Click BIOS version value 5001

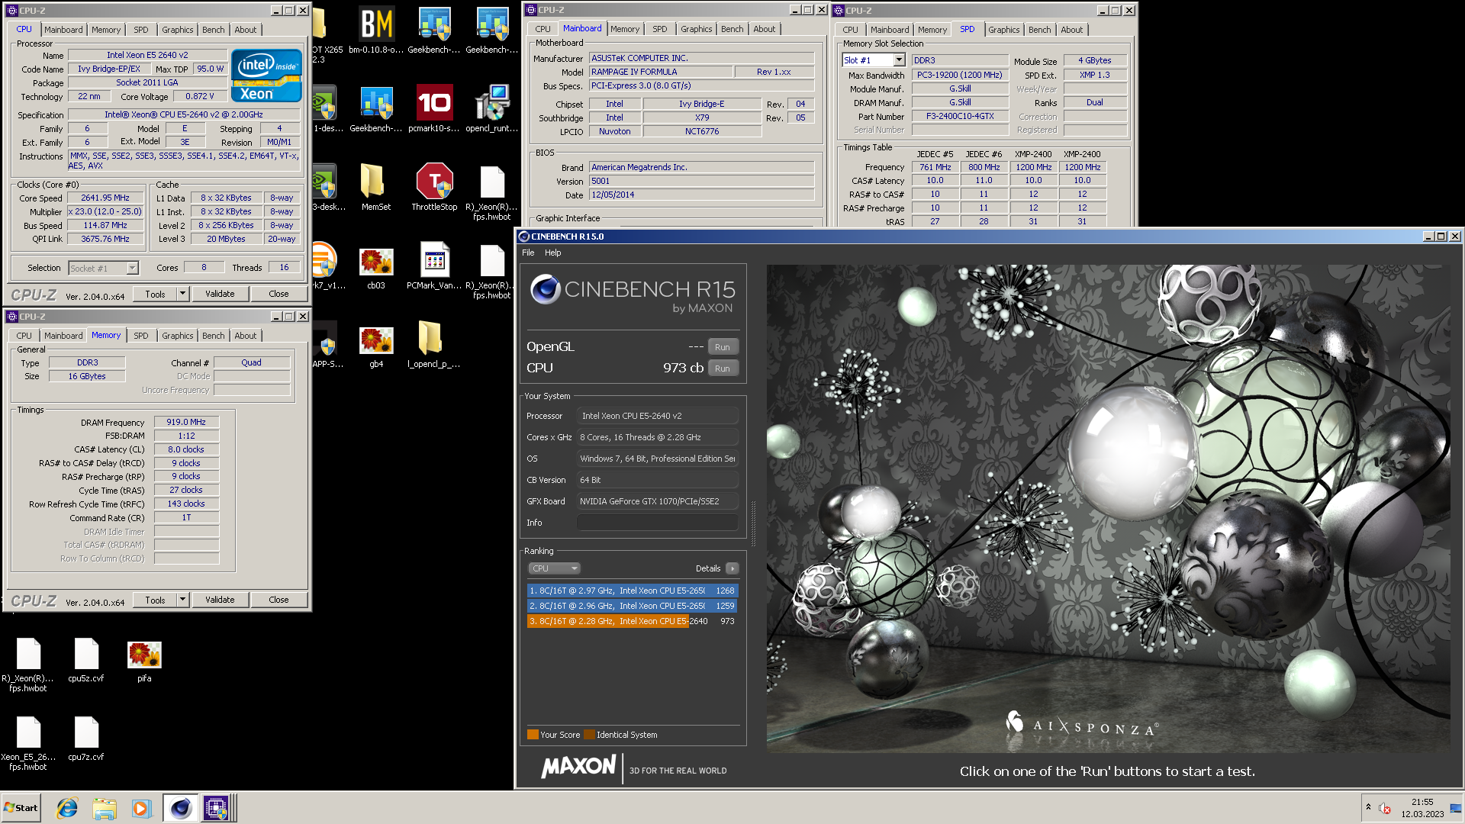(x=701, y=181)
